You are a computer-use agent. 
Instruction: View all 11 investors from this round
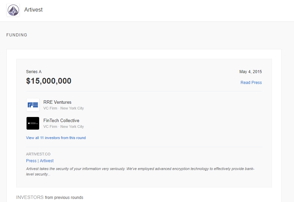click(56, 138)
